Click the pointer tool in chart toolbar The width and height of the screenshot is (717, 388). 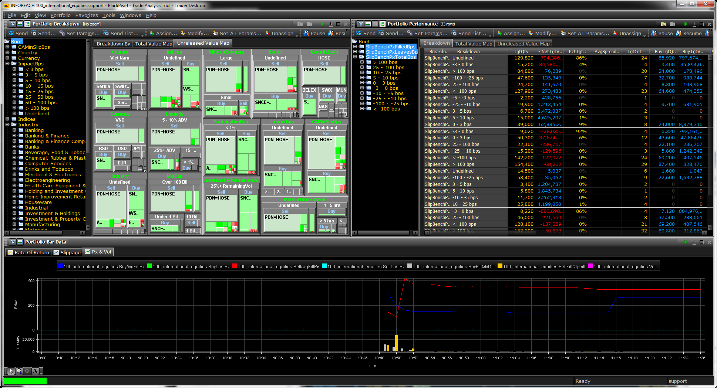11,371
